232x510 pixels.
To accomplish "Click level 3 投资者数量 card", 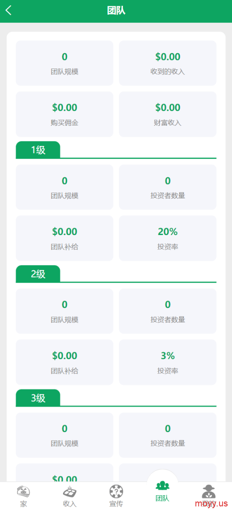I will 168,435.
